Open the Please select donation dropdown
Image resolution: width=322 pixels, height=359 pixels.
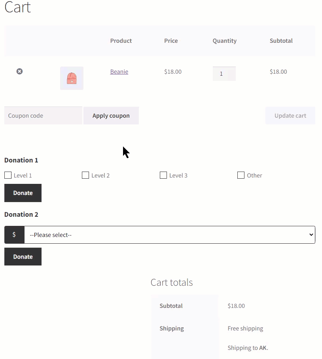(170, 235)
